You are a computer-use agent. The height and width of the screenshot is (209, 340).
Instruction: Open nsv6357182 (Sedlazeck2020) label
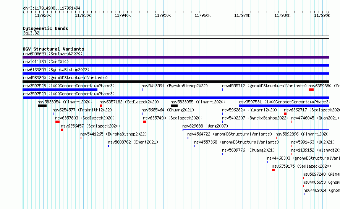(129, 102)
